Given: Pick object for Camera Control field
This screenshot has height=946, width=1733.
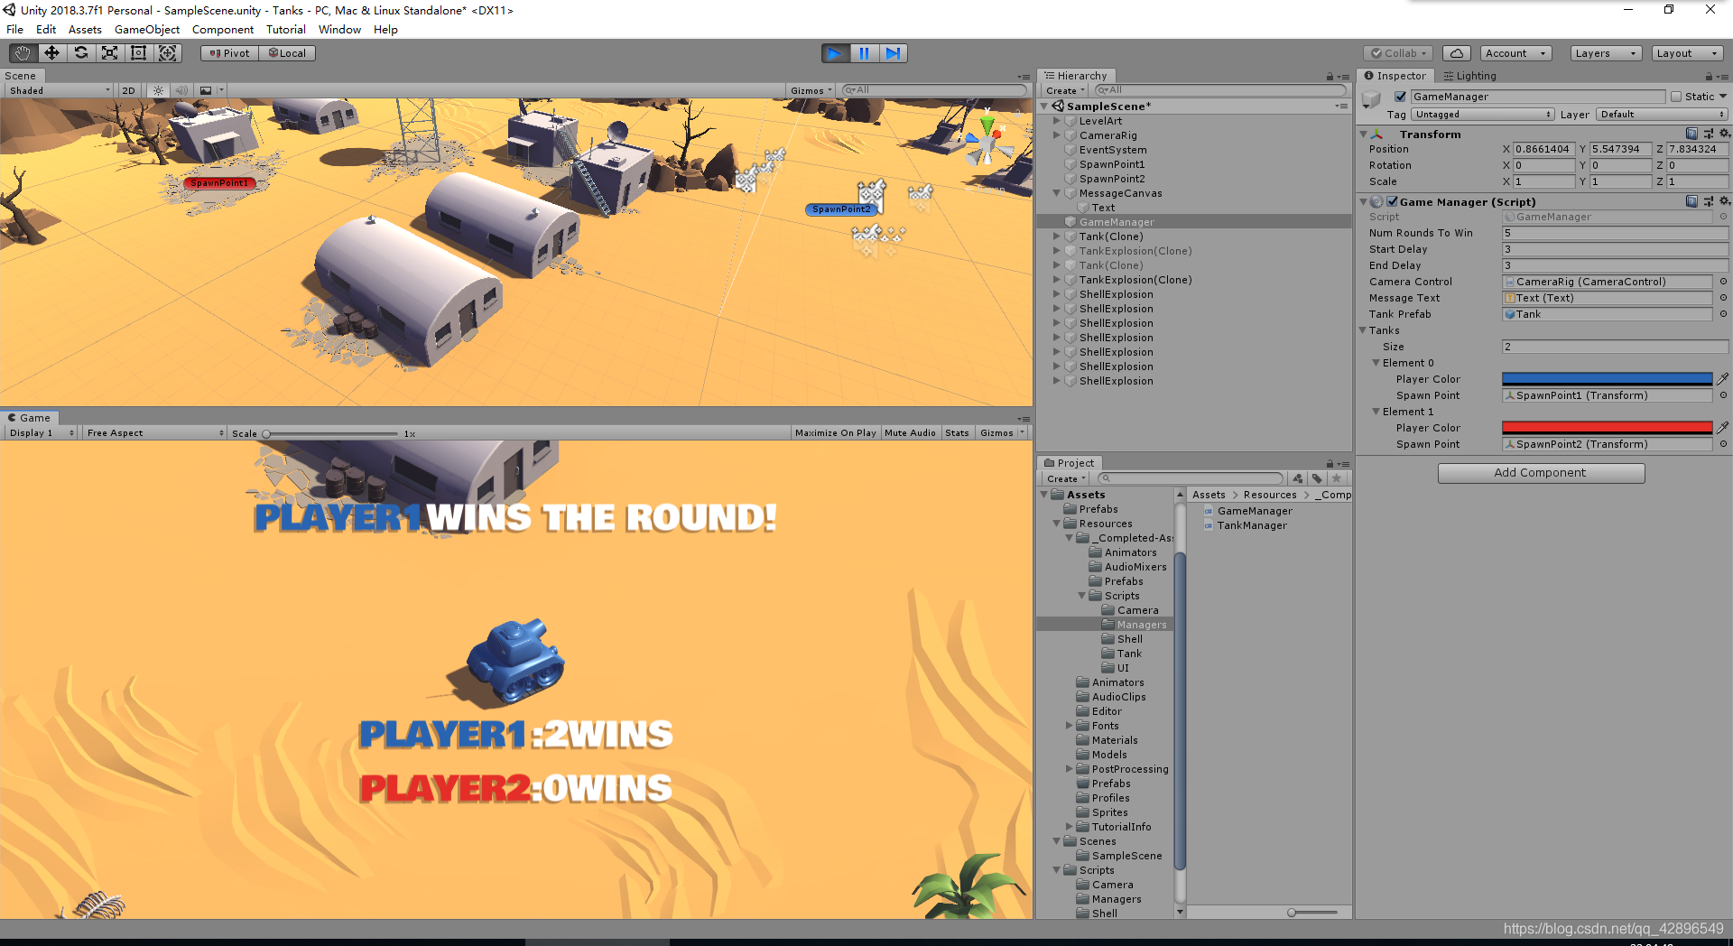Looking at the screenshot, I should tap(1723, 282).
